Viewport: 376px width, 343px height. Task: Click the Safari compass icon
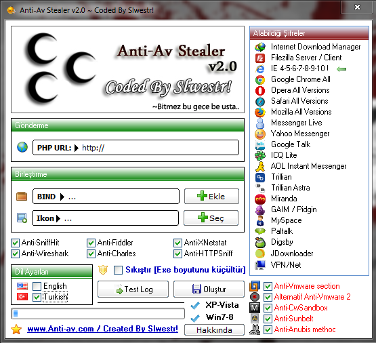(x=260, y=102)
